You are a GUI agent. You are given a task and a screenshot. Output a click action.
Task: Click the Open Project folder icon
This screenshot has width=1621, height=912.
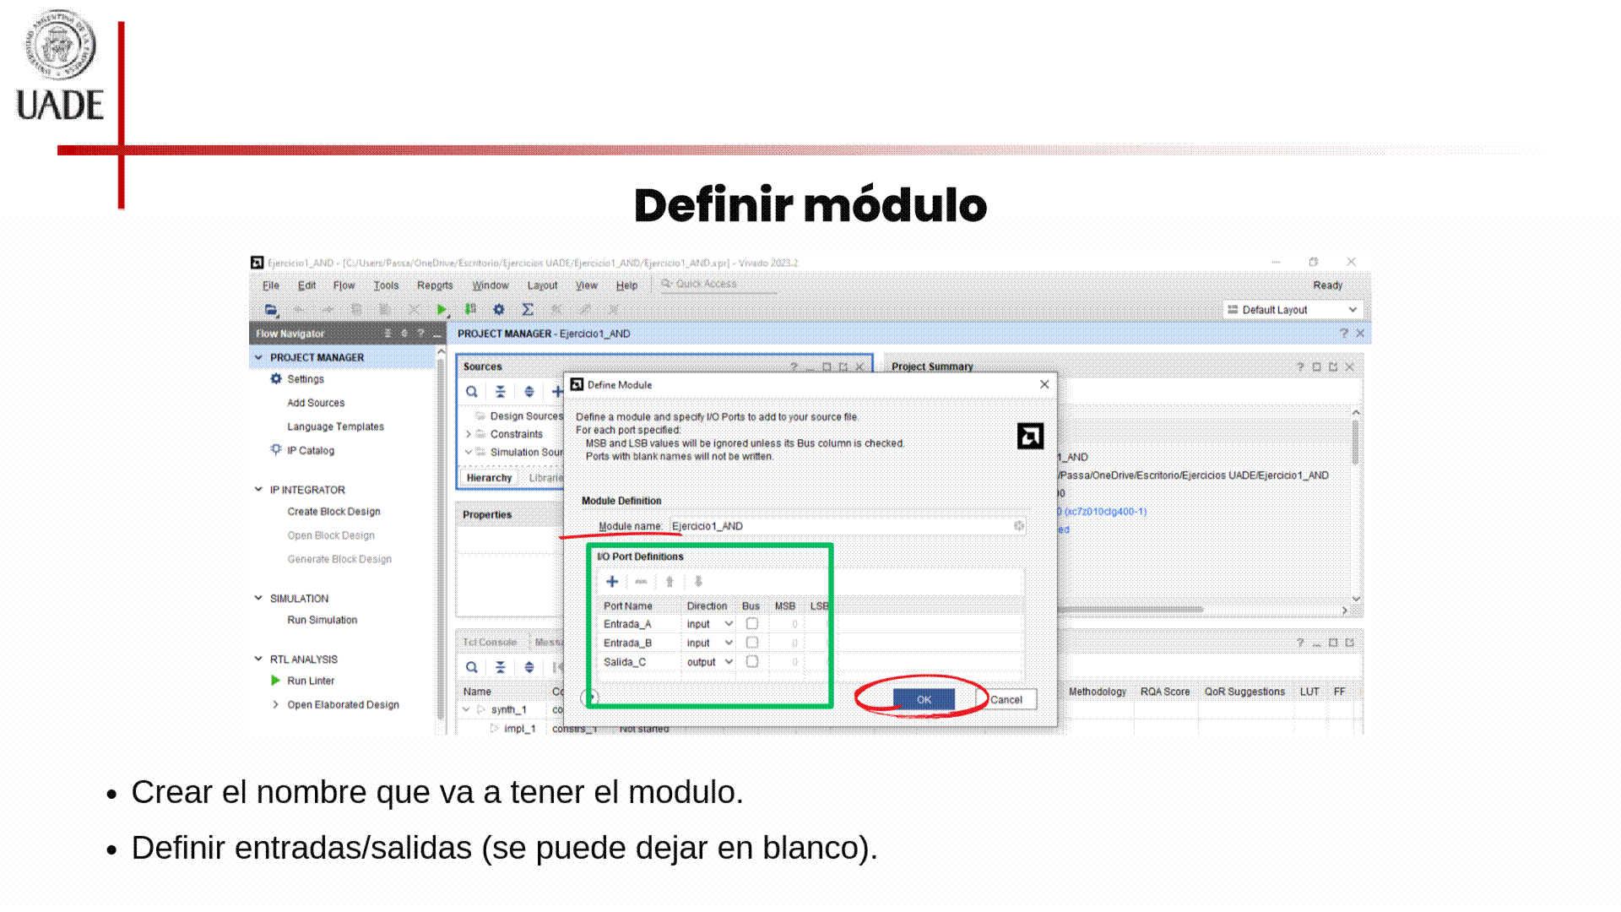click(x=271, y=310)
